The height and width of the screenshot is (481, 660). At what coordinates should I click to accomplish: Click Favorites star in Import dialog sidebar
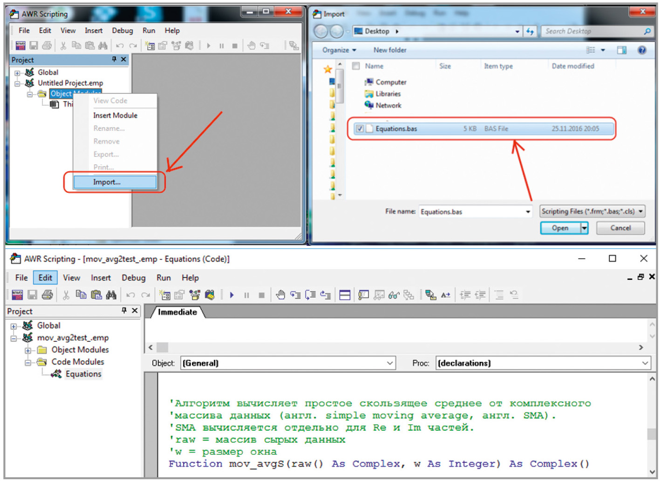[x=328, y=69]
